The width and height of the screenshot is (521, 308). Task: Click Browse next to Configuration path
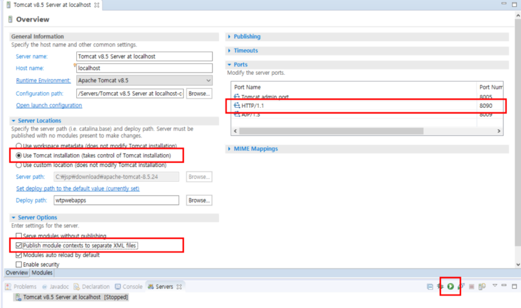pyautogui.click(x=199, y=94)
